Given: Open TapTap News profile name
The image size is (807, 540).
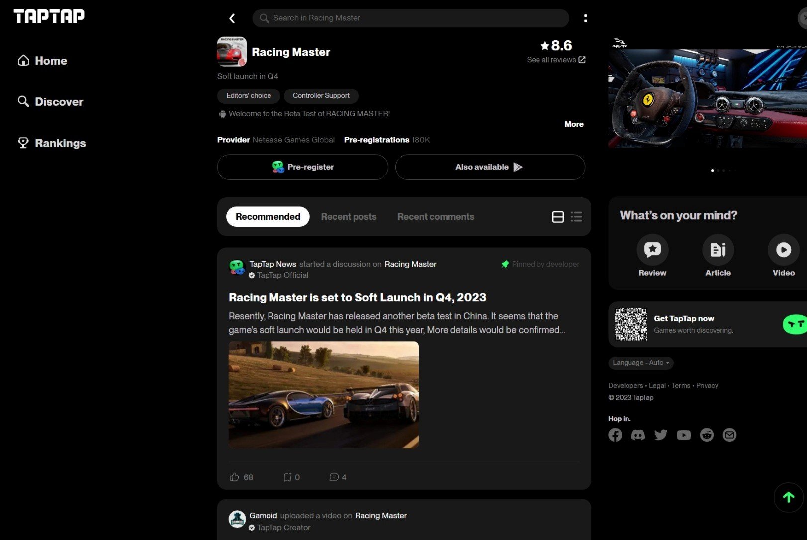Looking at the screenshot, I should tap(272, 264).
